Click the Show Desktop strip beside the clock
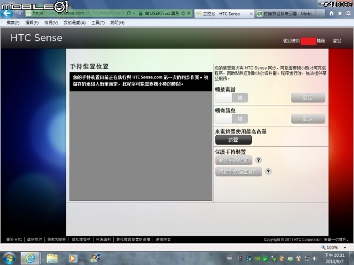 click(x=352, y=258)
